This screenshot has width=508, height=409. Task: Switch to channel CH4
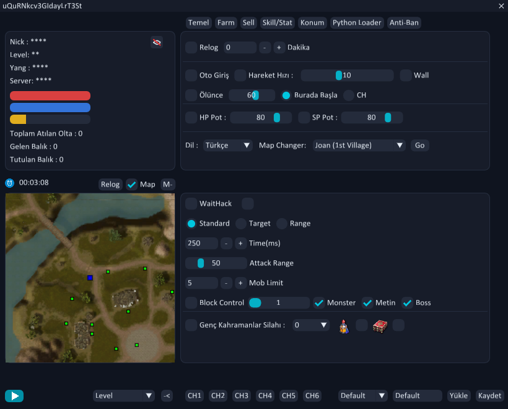coord(265,396)
